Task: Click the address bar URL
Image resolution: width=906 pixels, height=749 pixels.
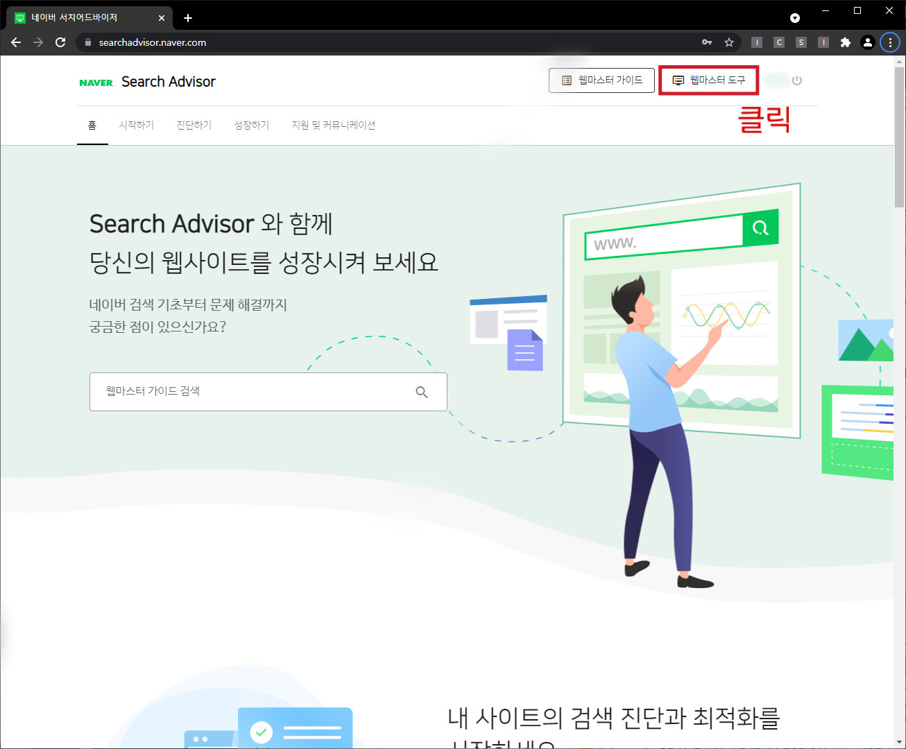Action: [x=152, y=42]
